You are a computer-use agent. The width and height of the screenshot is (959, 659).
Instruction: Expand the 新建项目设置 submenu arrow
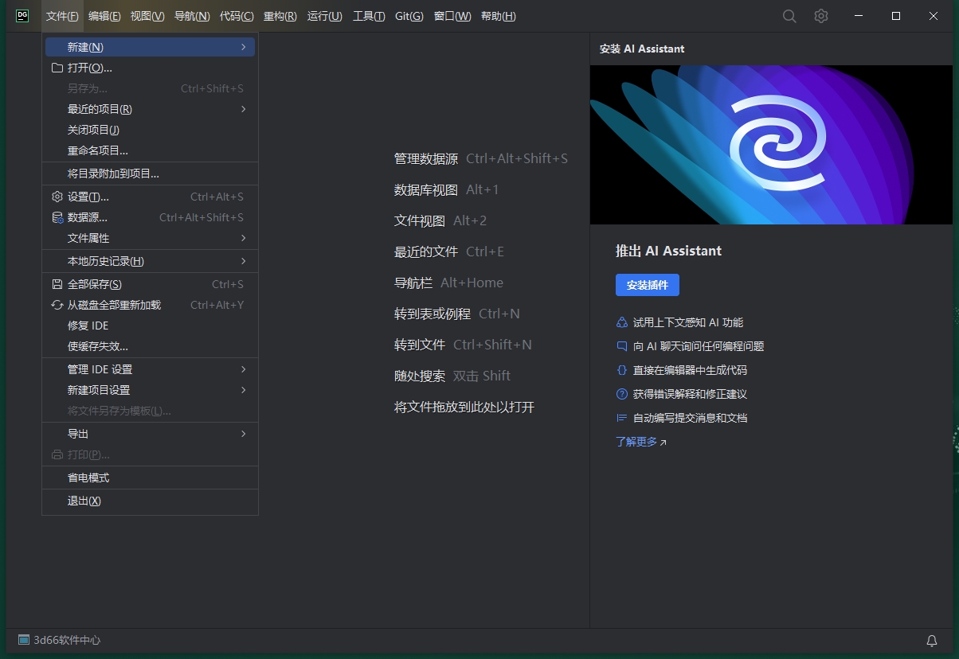[244, 390]
